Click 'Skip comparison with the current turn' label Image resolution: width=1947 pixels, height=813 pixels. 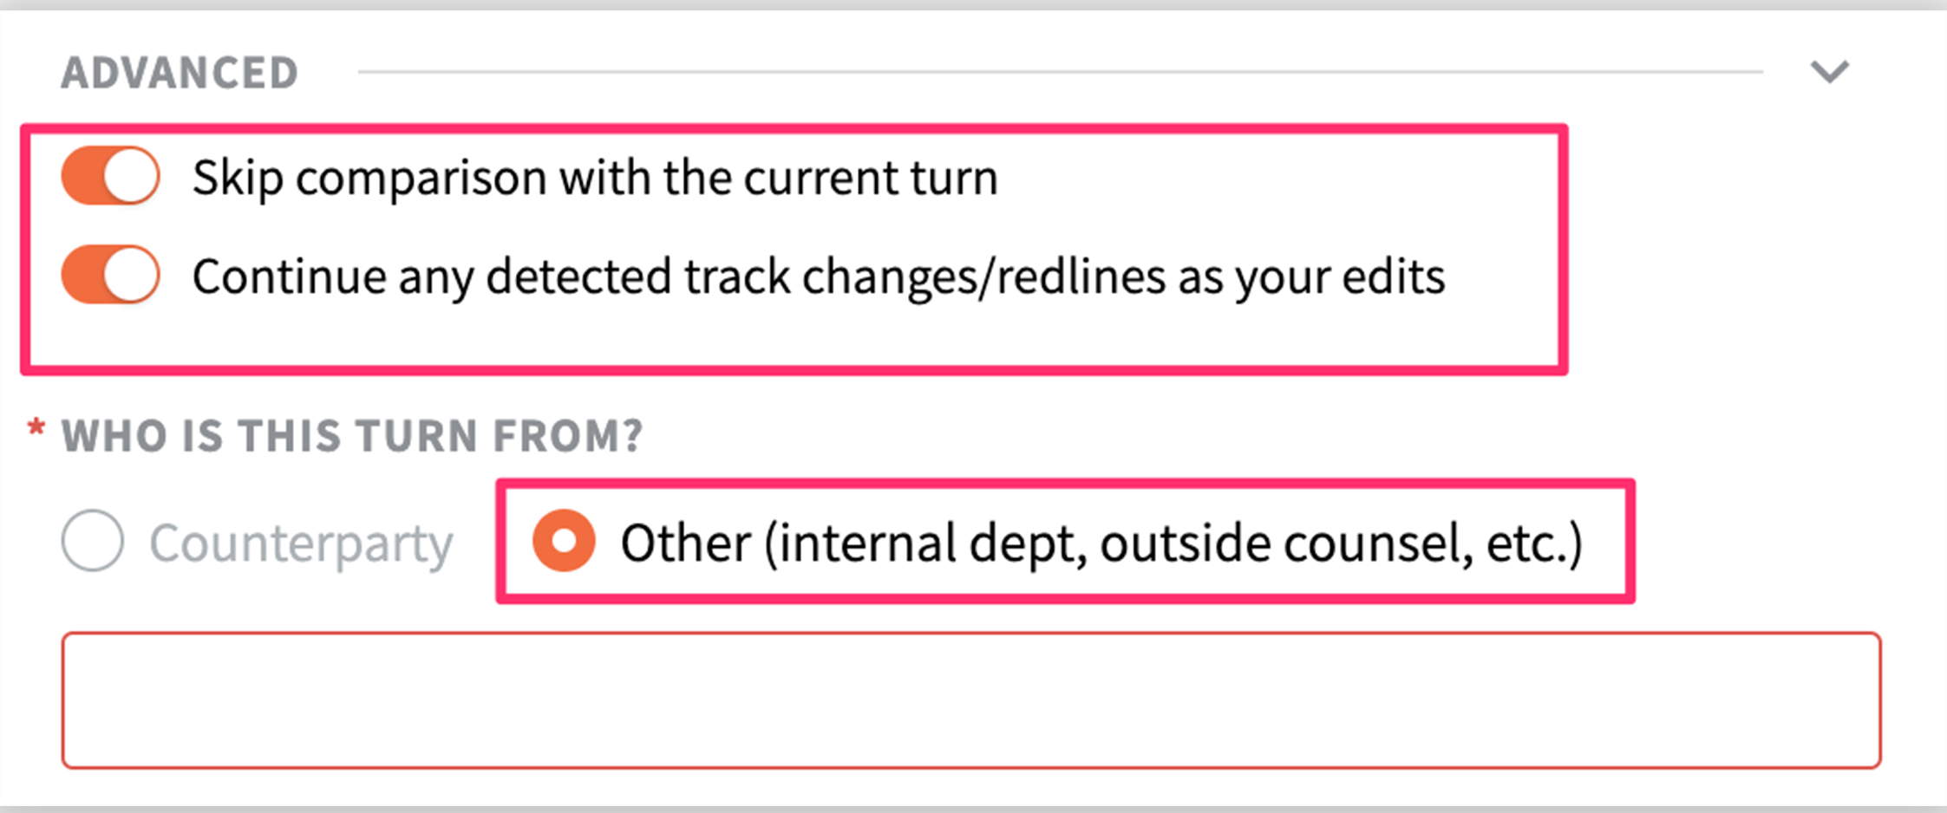click(x=595, y=179)
